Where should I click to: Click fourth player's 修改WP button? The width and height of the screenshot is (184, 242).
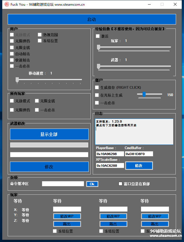coord(155,216)
